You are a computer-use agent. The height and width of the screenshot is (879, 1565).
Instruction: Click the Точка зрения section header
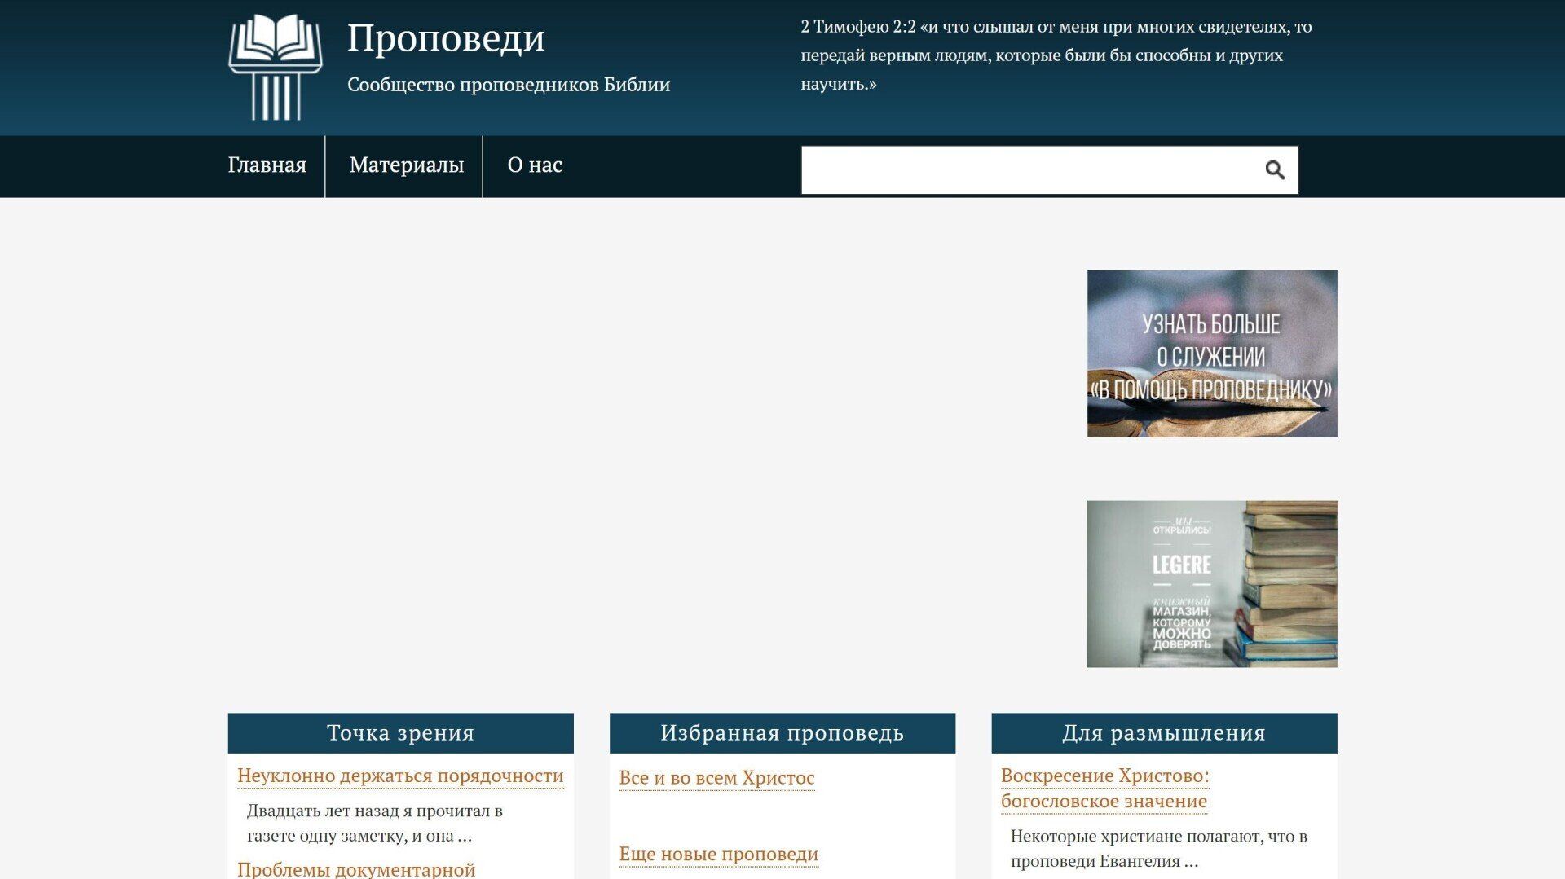[401, 733]
